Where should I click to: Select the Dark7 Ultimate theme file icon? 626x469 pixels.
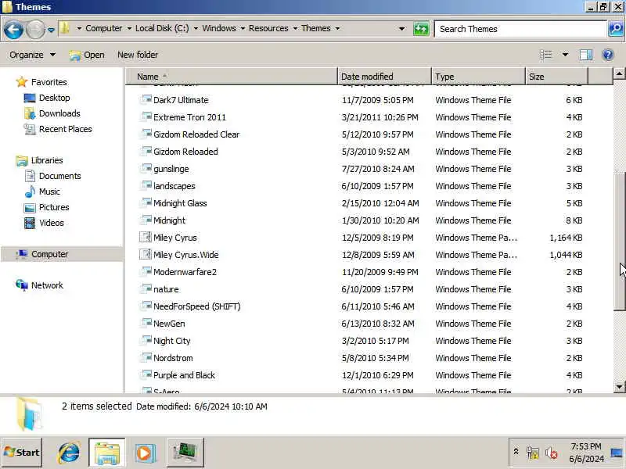click(x=146, y=99)
